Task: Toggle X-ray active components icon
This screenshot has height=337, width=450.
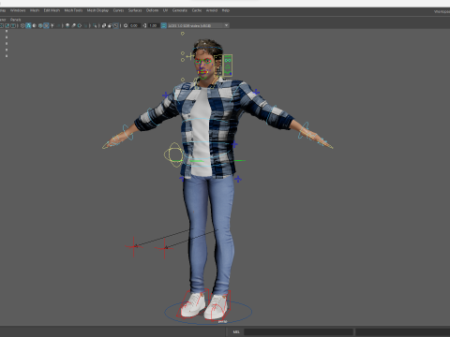Action: tap(110, 25)
